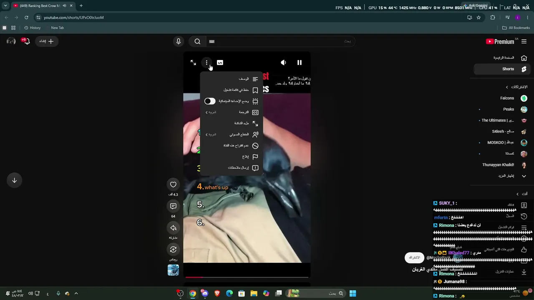Expand the الترجمة subtitles language submenu
534x300 pixels.
232,112
